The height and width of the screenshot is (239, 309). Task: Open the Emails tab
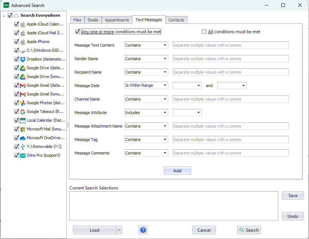click(93, 20)
